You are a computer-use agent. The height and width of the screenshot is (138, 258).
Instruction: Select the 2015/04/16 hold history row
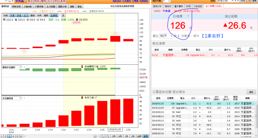click(203, 112)
